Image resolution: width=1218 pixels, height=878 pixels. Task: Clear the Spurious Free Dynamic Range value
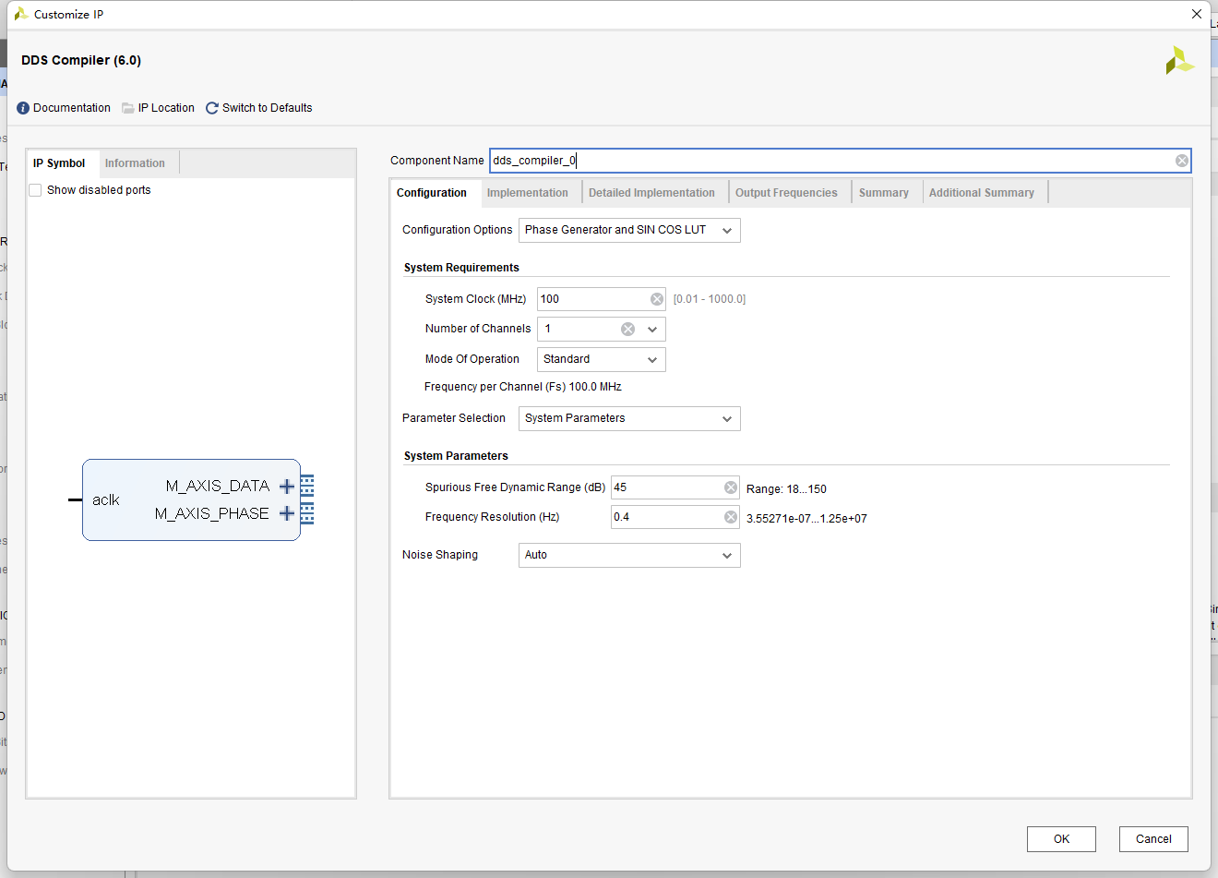(731, 487)
